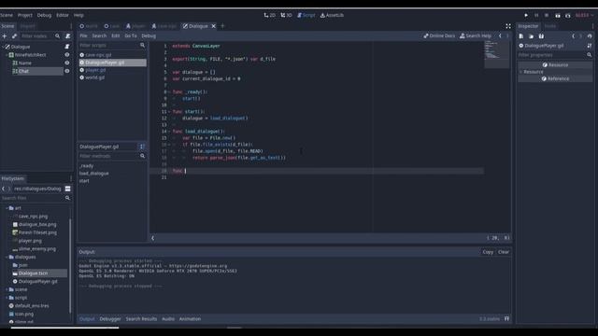Switch to the Script workspace
598x336 pixels.
pos(306,15)
